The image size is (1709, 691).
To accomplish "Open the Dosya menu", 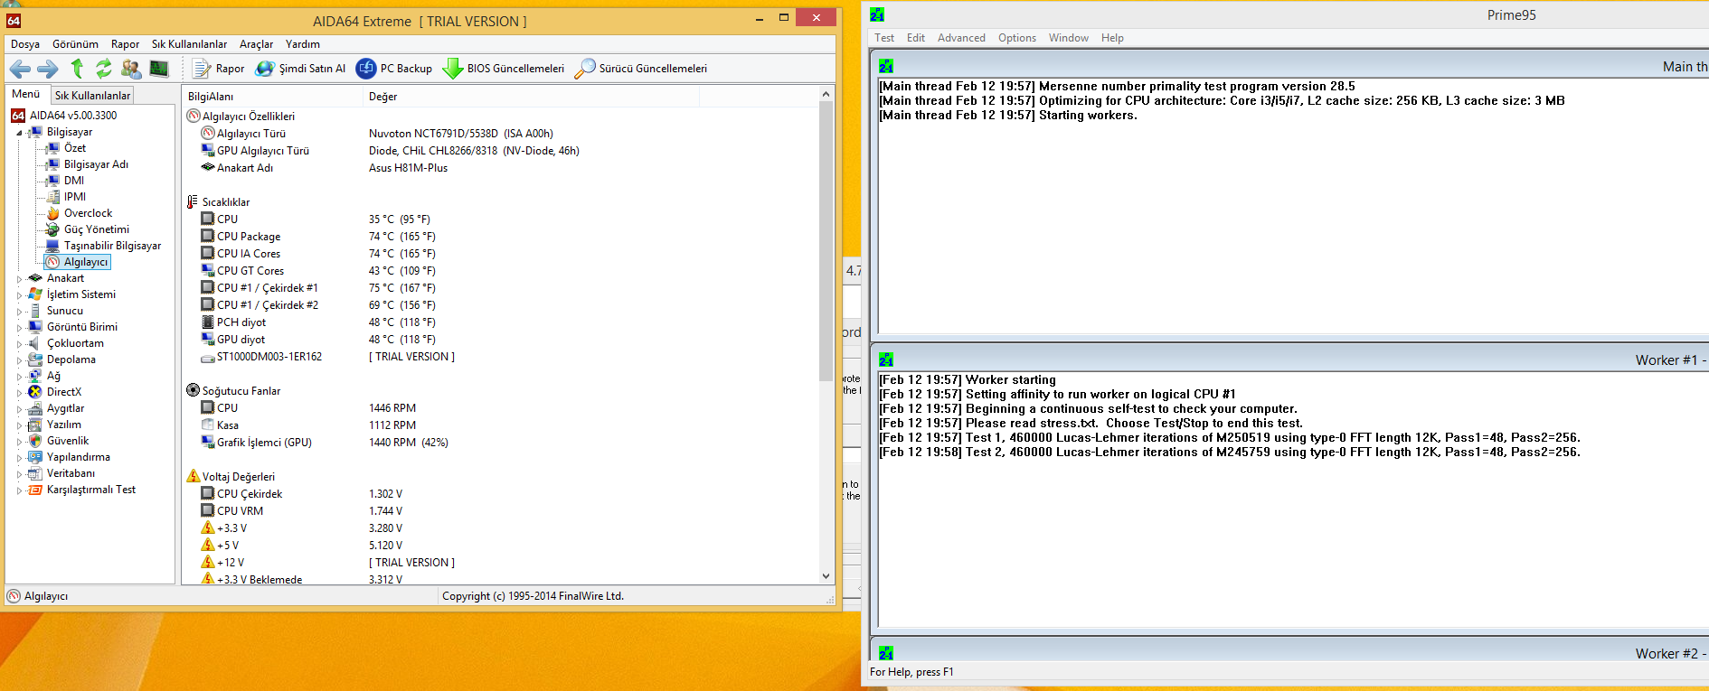I will click(25, 44).
